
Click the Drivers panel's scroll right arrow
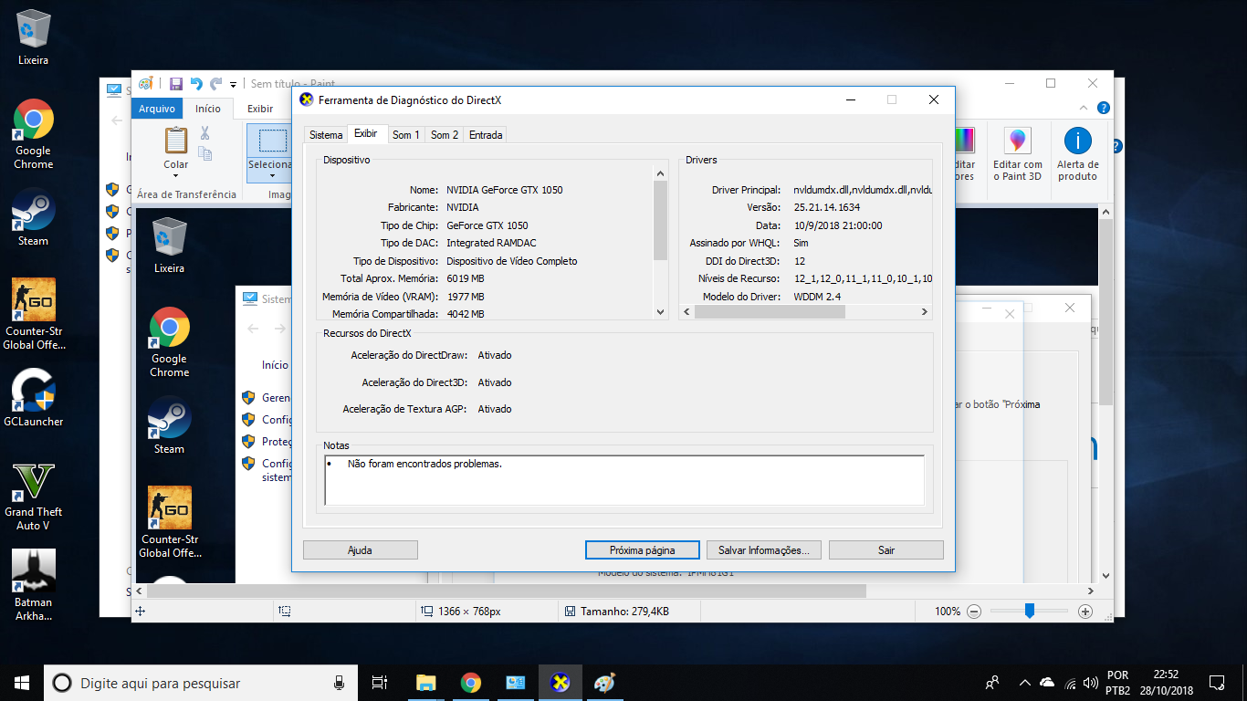pos(924,312)
